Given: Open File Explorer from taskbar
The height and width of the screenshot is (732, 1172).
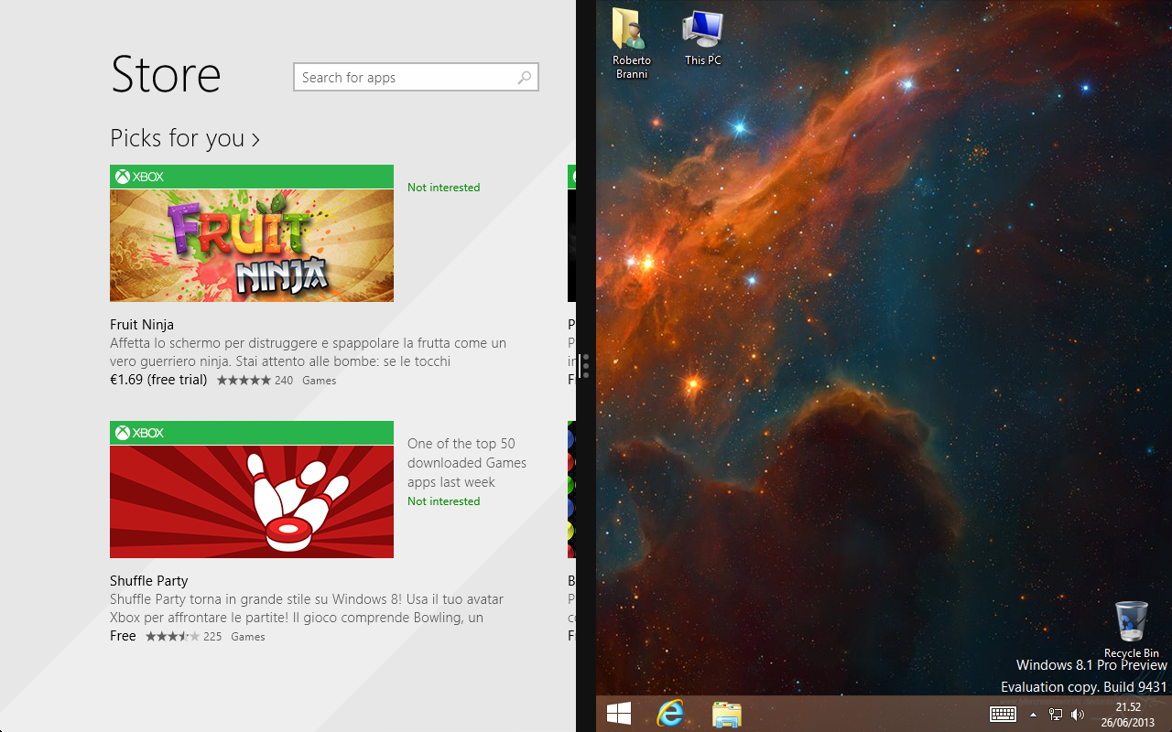Looking at the screenshot, I should [x=727, y=714].
